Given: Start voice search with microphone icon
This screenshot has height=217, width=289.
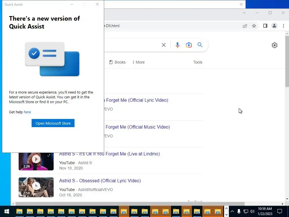Looking at the screenshot, I should click(177, 45).
